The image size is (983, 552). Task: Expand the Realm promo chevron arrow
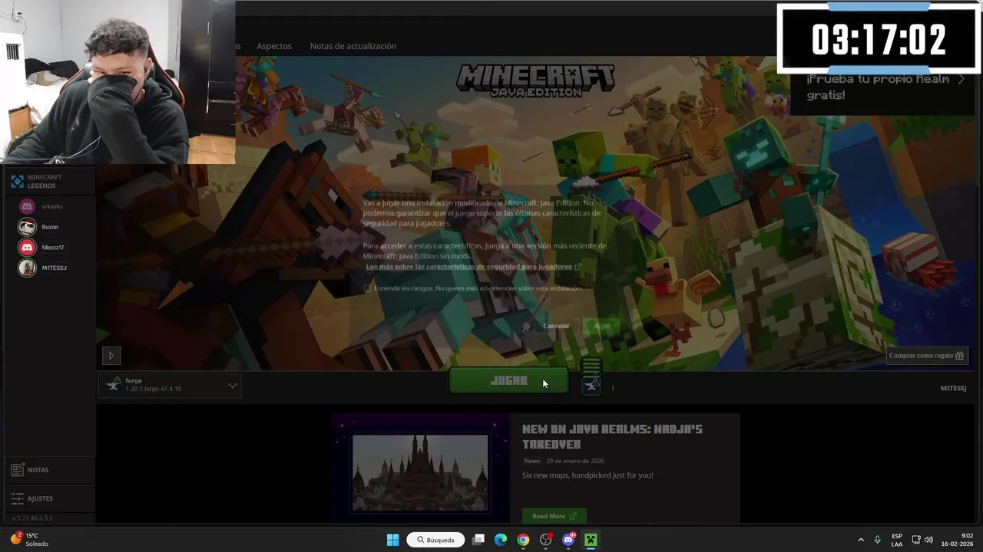[961, 79]
